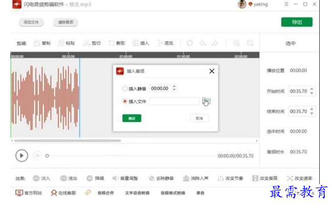Click the 00:30.00 mark on the ruler

(x=68, y=56)
